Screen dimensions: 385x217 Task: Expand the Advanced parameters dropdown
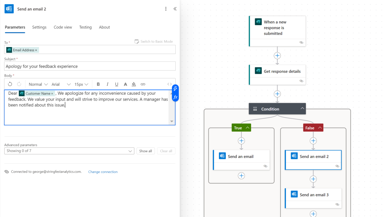(69, 151)
